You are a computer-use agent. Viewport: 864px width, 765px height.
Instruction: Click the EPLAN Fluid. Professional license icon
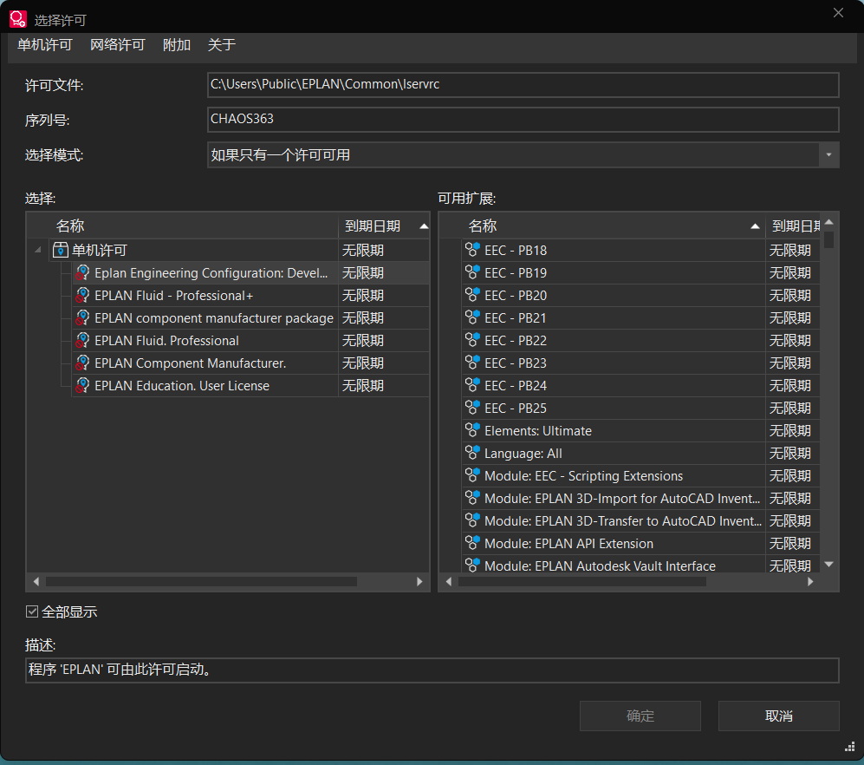tap(83, 341)
